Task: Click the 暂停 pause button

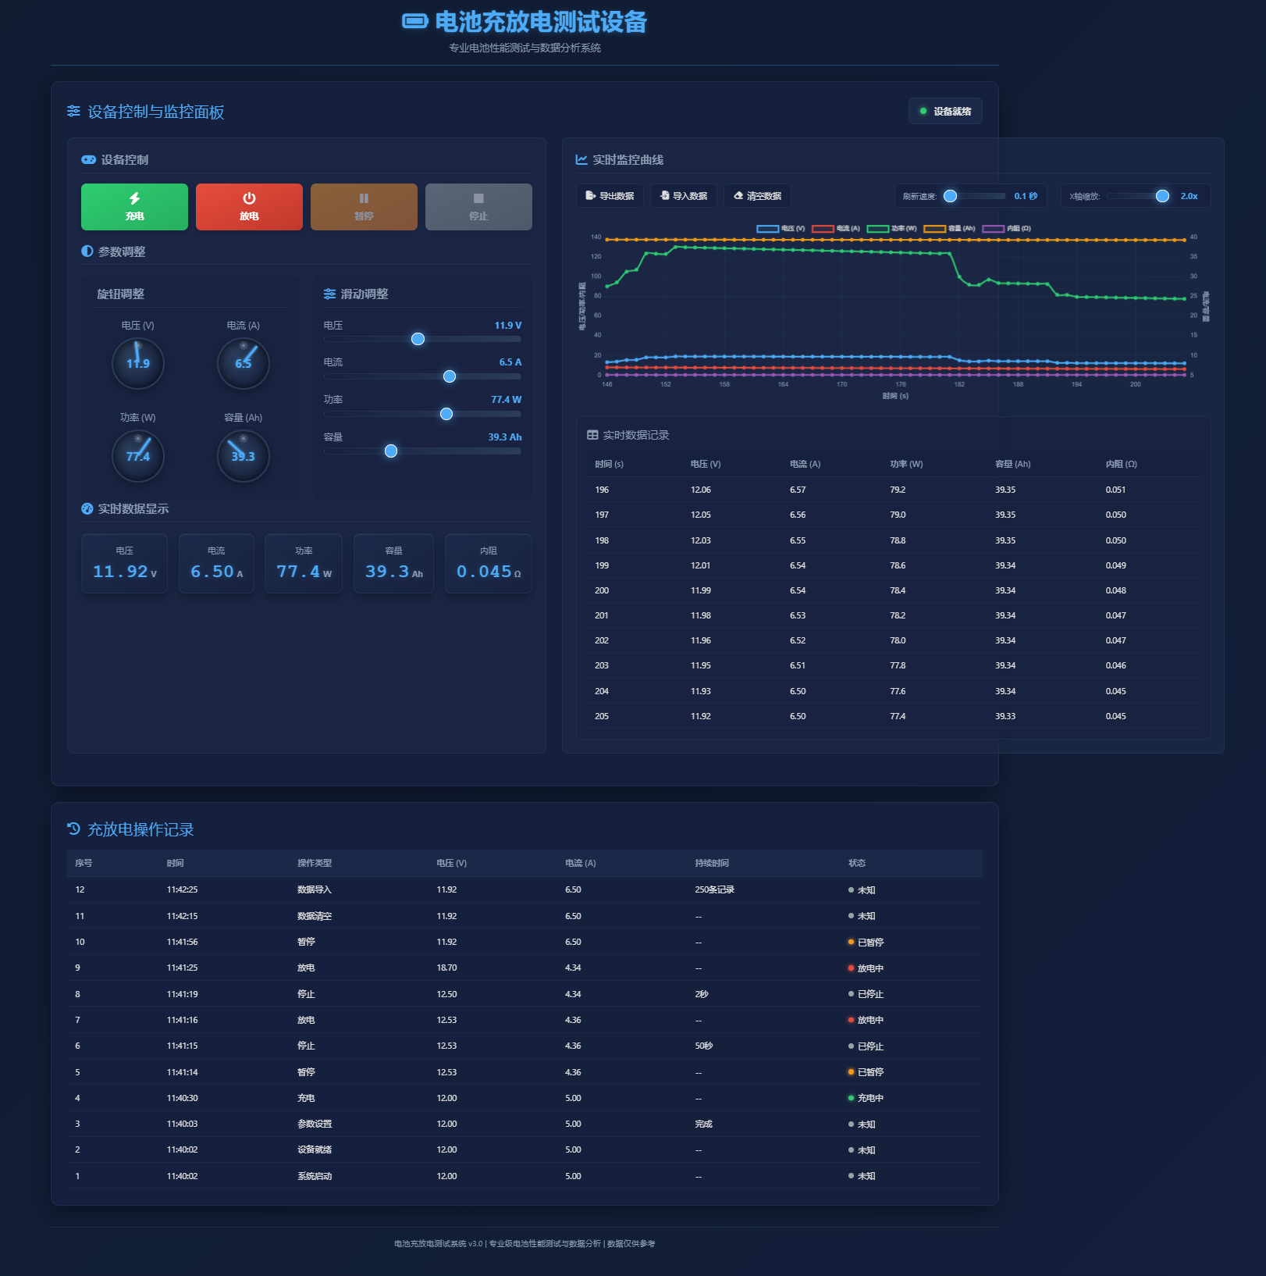Action: (364, 207)
